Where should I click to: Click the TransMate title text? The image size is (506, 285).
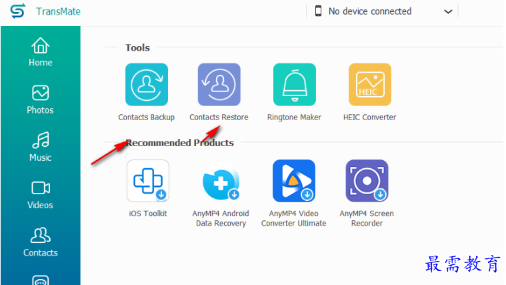point(59,11)
